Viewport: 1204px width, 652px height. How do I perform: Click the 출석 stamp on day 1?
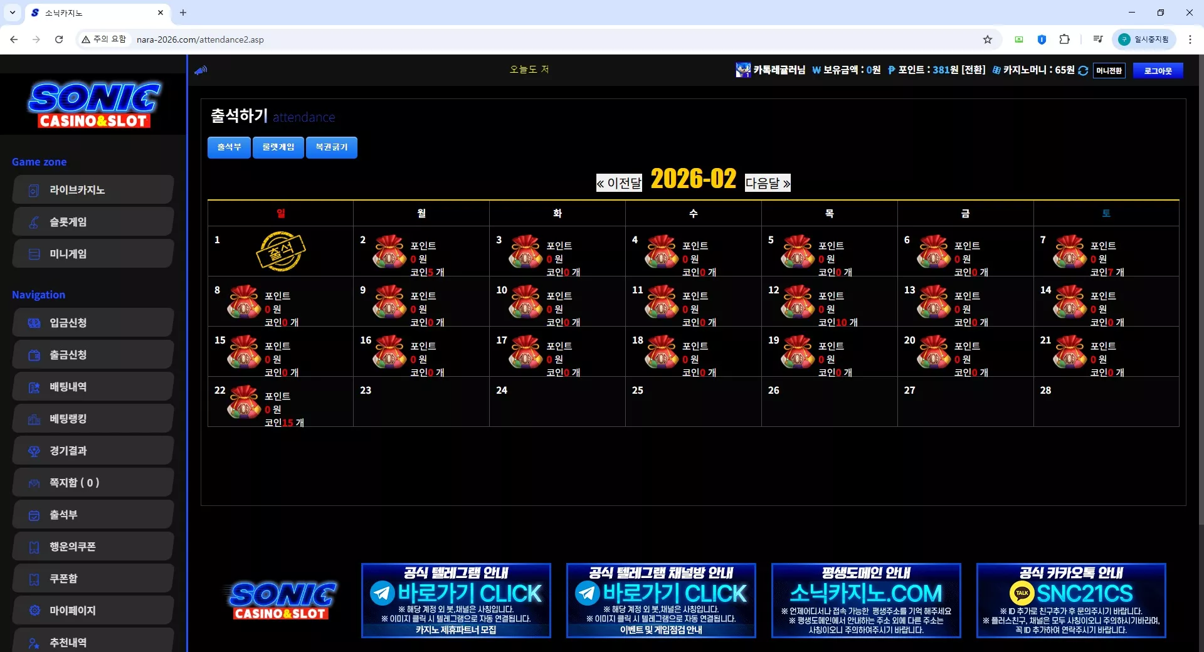(280, 251)
